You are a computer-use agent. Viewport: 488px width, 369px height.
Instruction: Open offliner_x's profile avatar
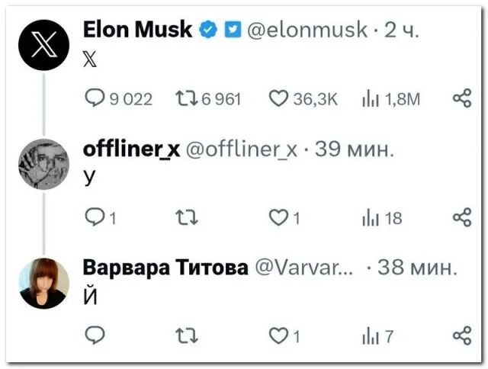[x=43, y=164]
